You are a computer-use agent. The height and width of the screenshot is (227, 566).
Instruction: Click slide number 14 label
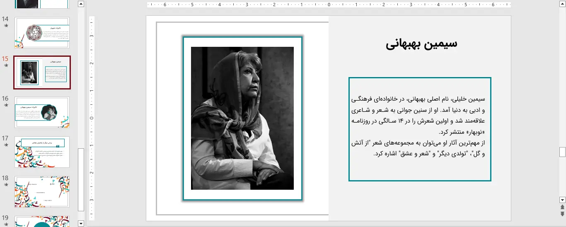(5, 19)
